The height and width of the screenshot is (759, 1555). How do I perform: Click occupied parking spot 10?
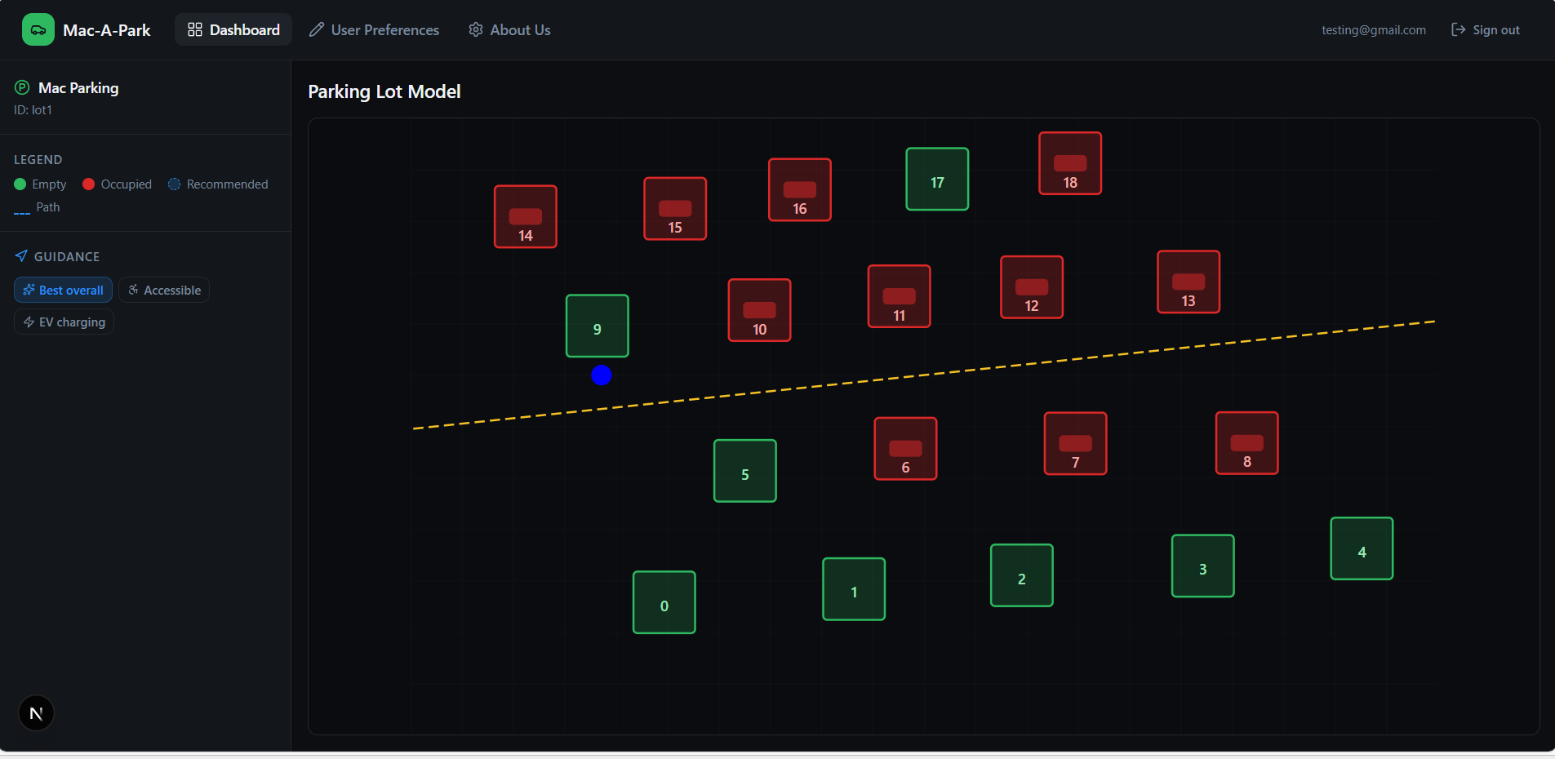click(x=760, y=310)
